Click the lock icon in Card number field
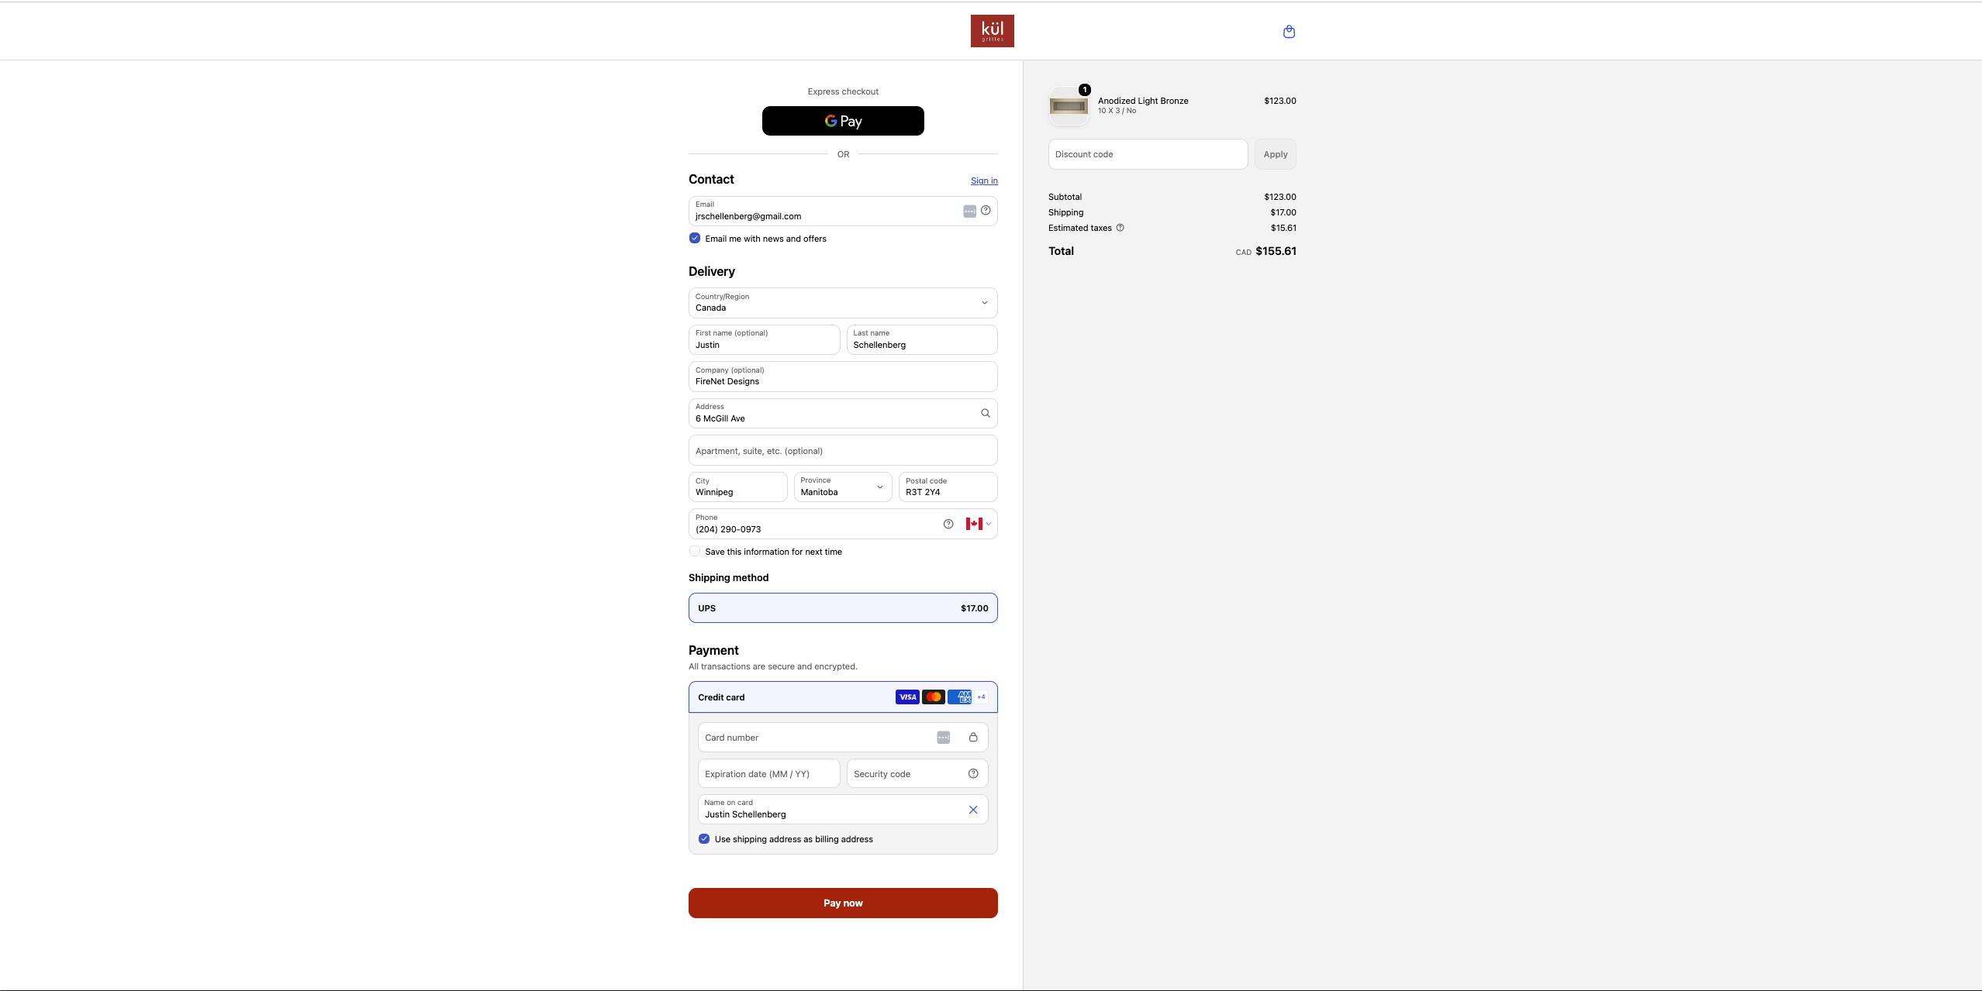This screenshot has height=991, width=1982. tap(973, 738)
